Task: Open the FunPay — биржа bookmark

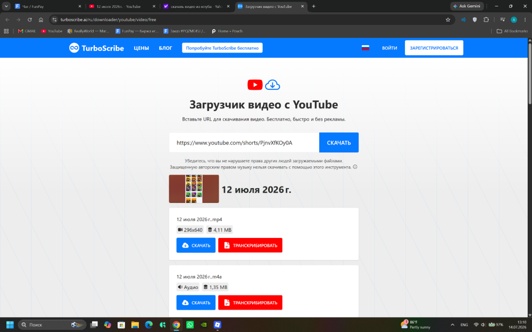Action: coord(137,31)
